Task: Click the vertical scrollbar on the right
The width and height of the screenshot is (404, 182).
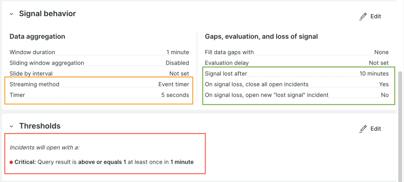Action: click(400, 112)
